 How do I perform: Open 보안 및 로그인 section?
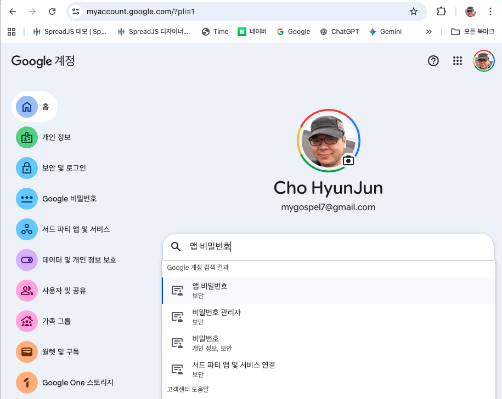51,168
